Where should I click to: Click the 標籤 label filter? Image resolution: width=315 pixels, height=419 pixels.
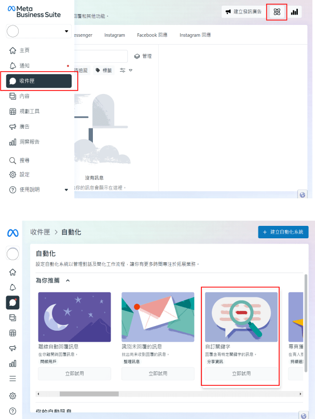104,70
